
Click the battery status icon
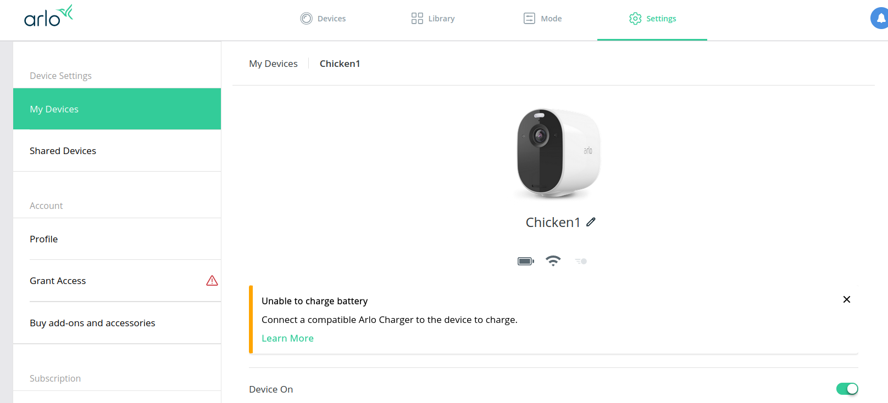[x=525, y=261]
